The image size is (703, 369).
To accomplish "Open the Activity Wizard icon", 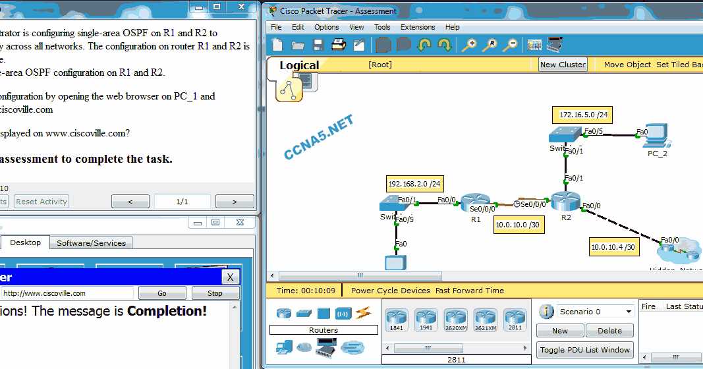I will click(x=359, y=45).
